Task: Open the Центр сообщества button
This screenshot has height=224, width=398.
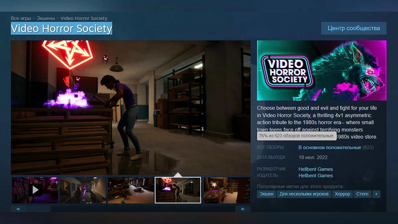Action: 354,28
